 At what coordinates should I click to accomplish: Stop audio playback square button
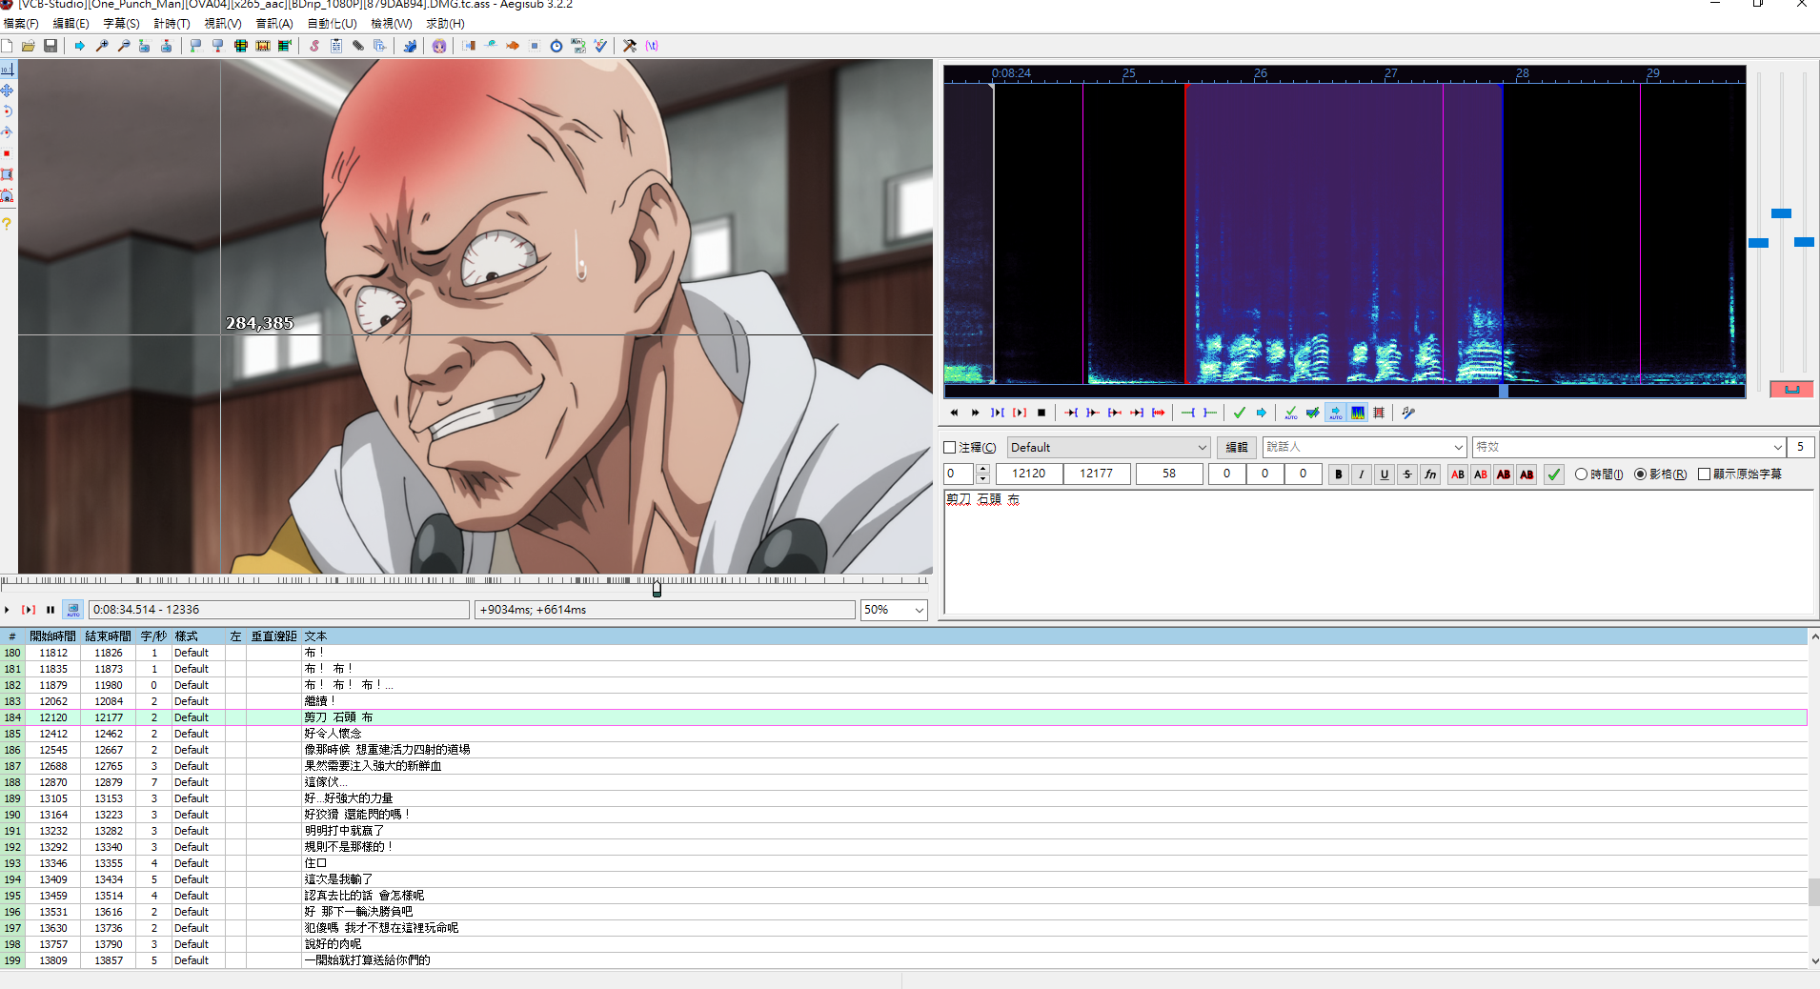pyautogui.click(x=1041, y=413)
